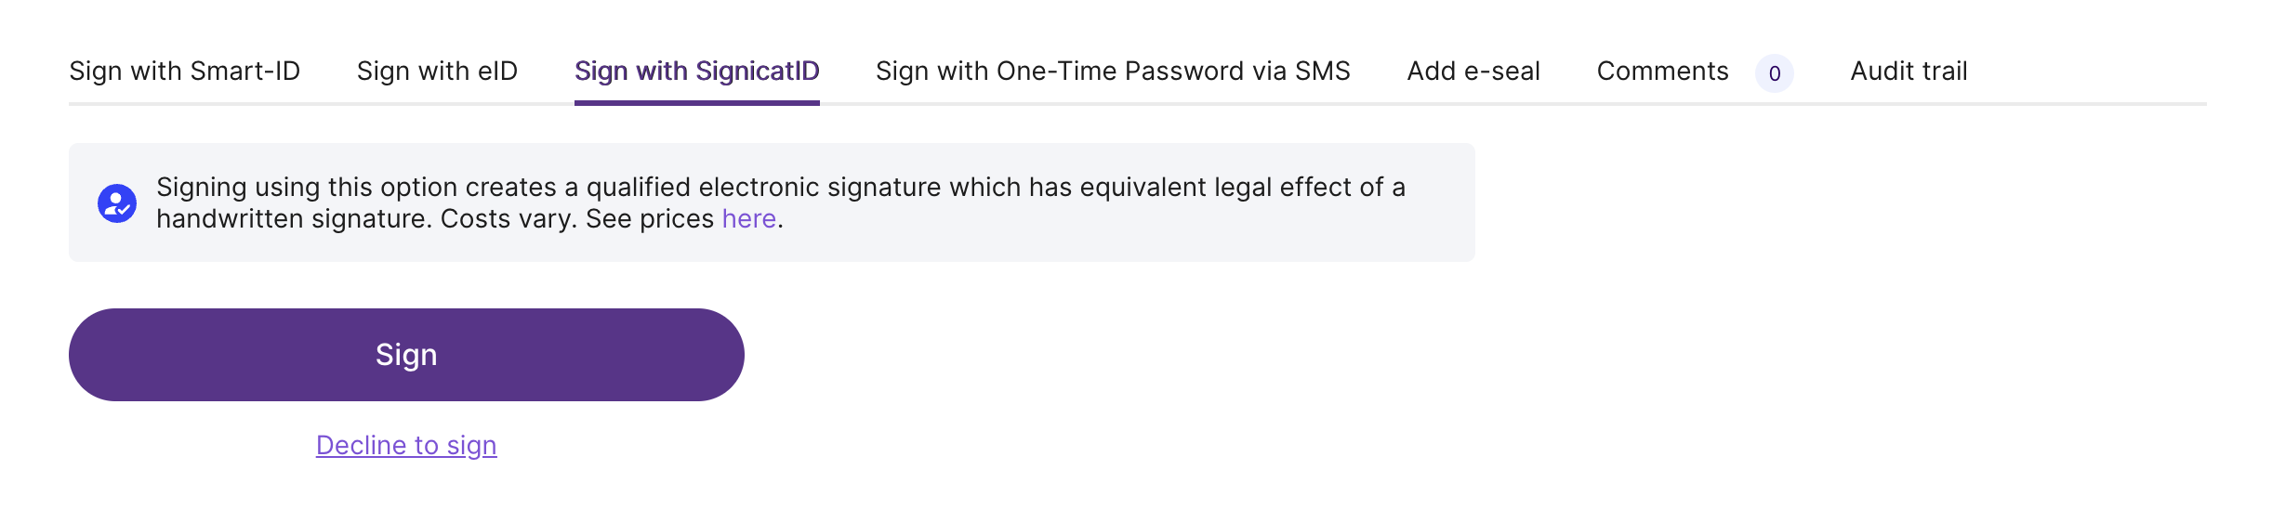Image resolution: width=2272 pixels, height=509 pixels.
Task: Click the gray divider line under Audit trail
Action: pos(1909,104)
